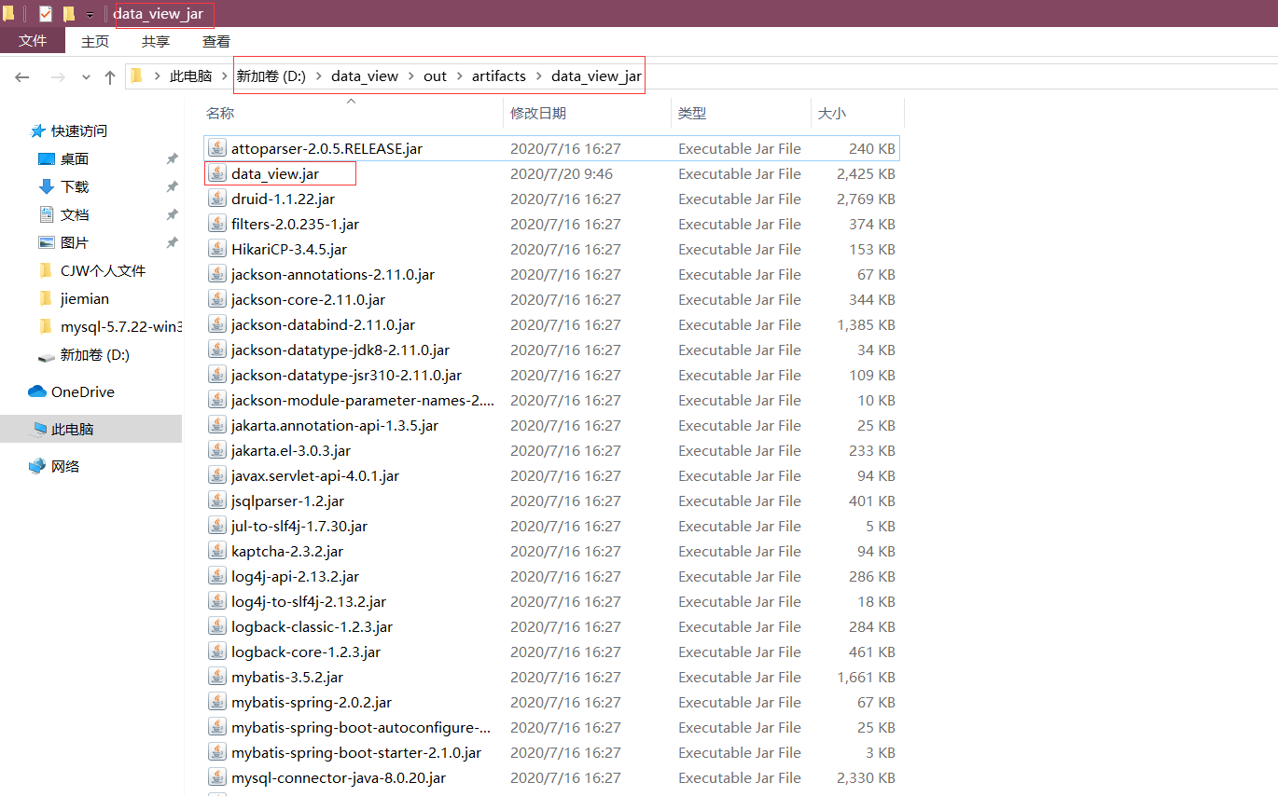The height and width of the screenshot is (796, 1278).
Task: Open 下载 in quick access
Action: 75,187
